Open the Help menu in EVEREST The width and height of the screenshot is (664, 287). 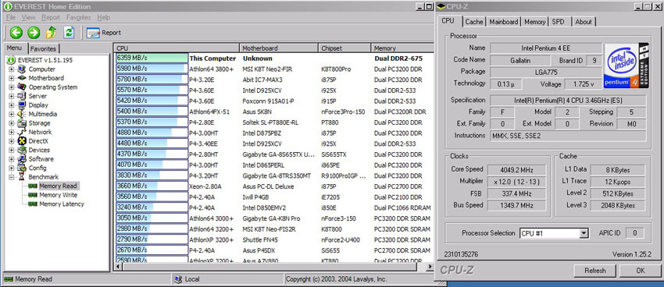(x=103, y=17)
